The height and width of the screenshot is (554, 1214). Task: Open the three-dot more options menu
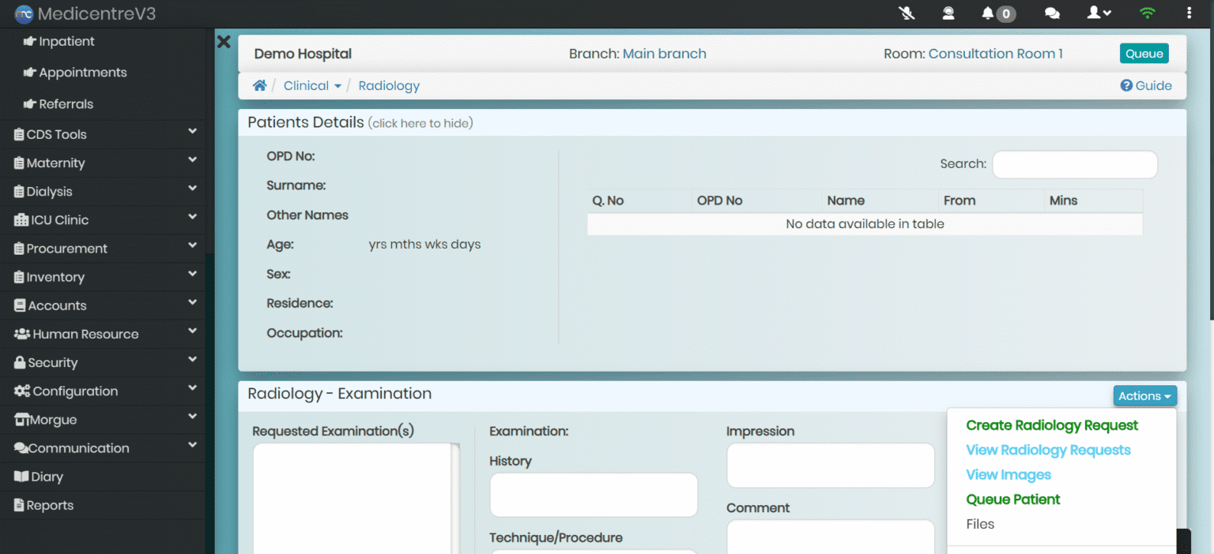[x=1189, y=13]
